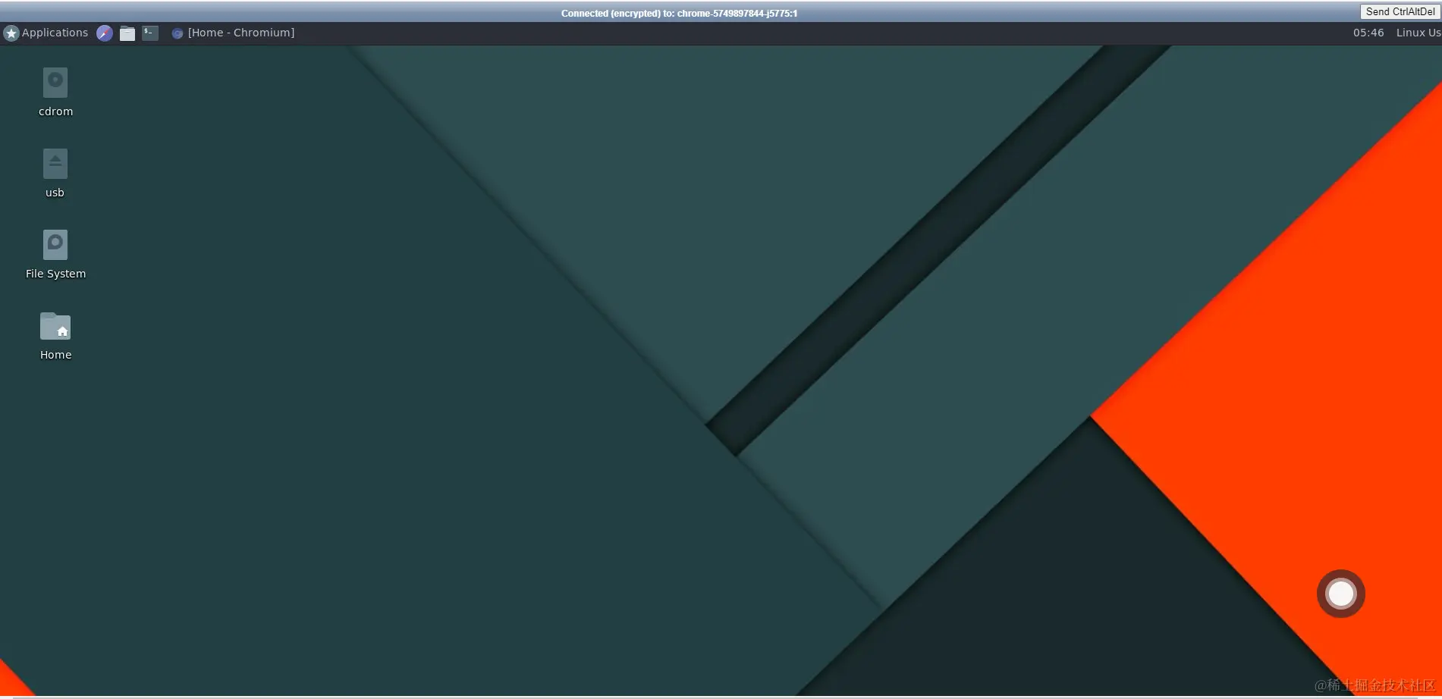Click the Send CtrlAltDel button
The image size is (1442, 699).
(1400, 11)
